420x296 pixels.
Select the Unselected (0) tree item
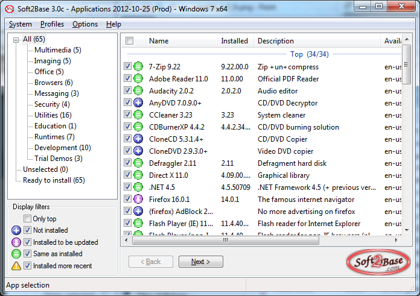coord(45,169)
